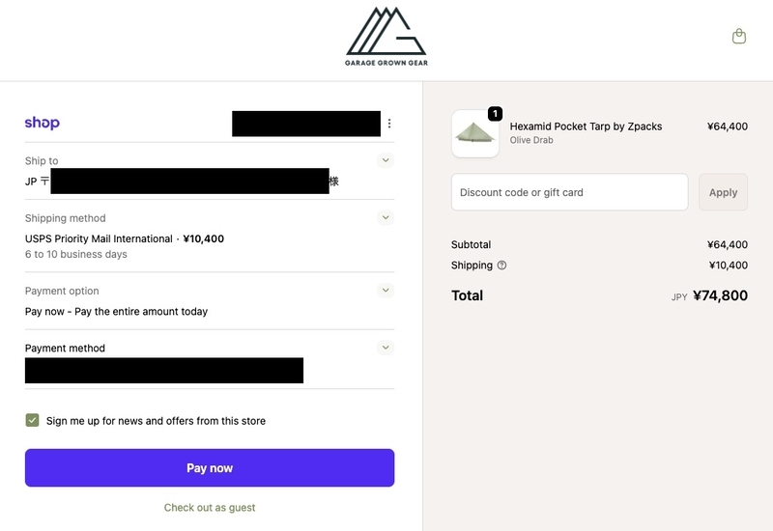Image resolution: width=773 pixels, height=531 pixels.
Task: Show shipping info question mark tooltip
Action: [x=501, y=265]
